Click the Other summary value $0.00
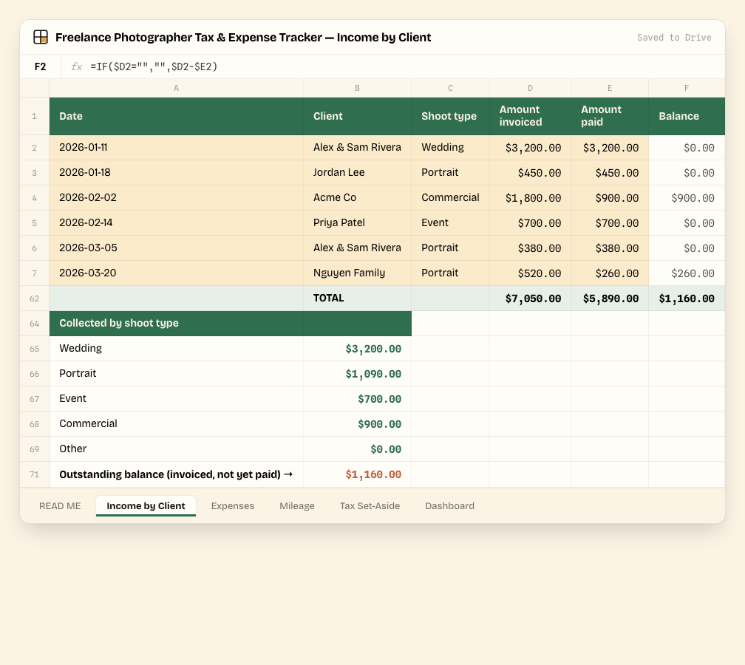This screenshot has height=665, width=745. (x=357, y=449)
